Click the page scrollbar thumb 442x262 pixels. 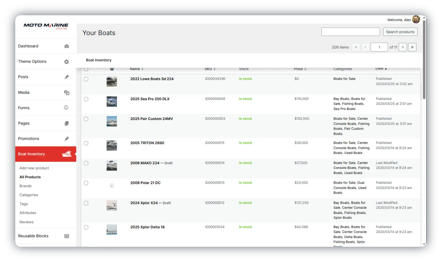tap(424, 60)
